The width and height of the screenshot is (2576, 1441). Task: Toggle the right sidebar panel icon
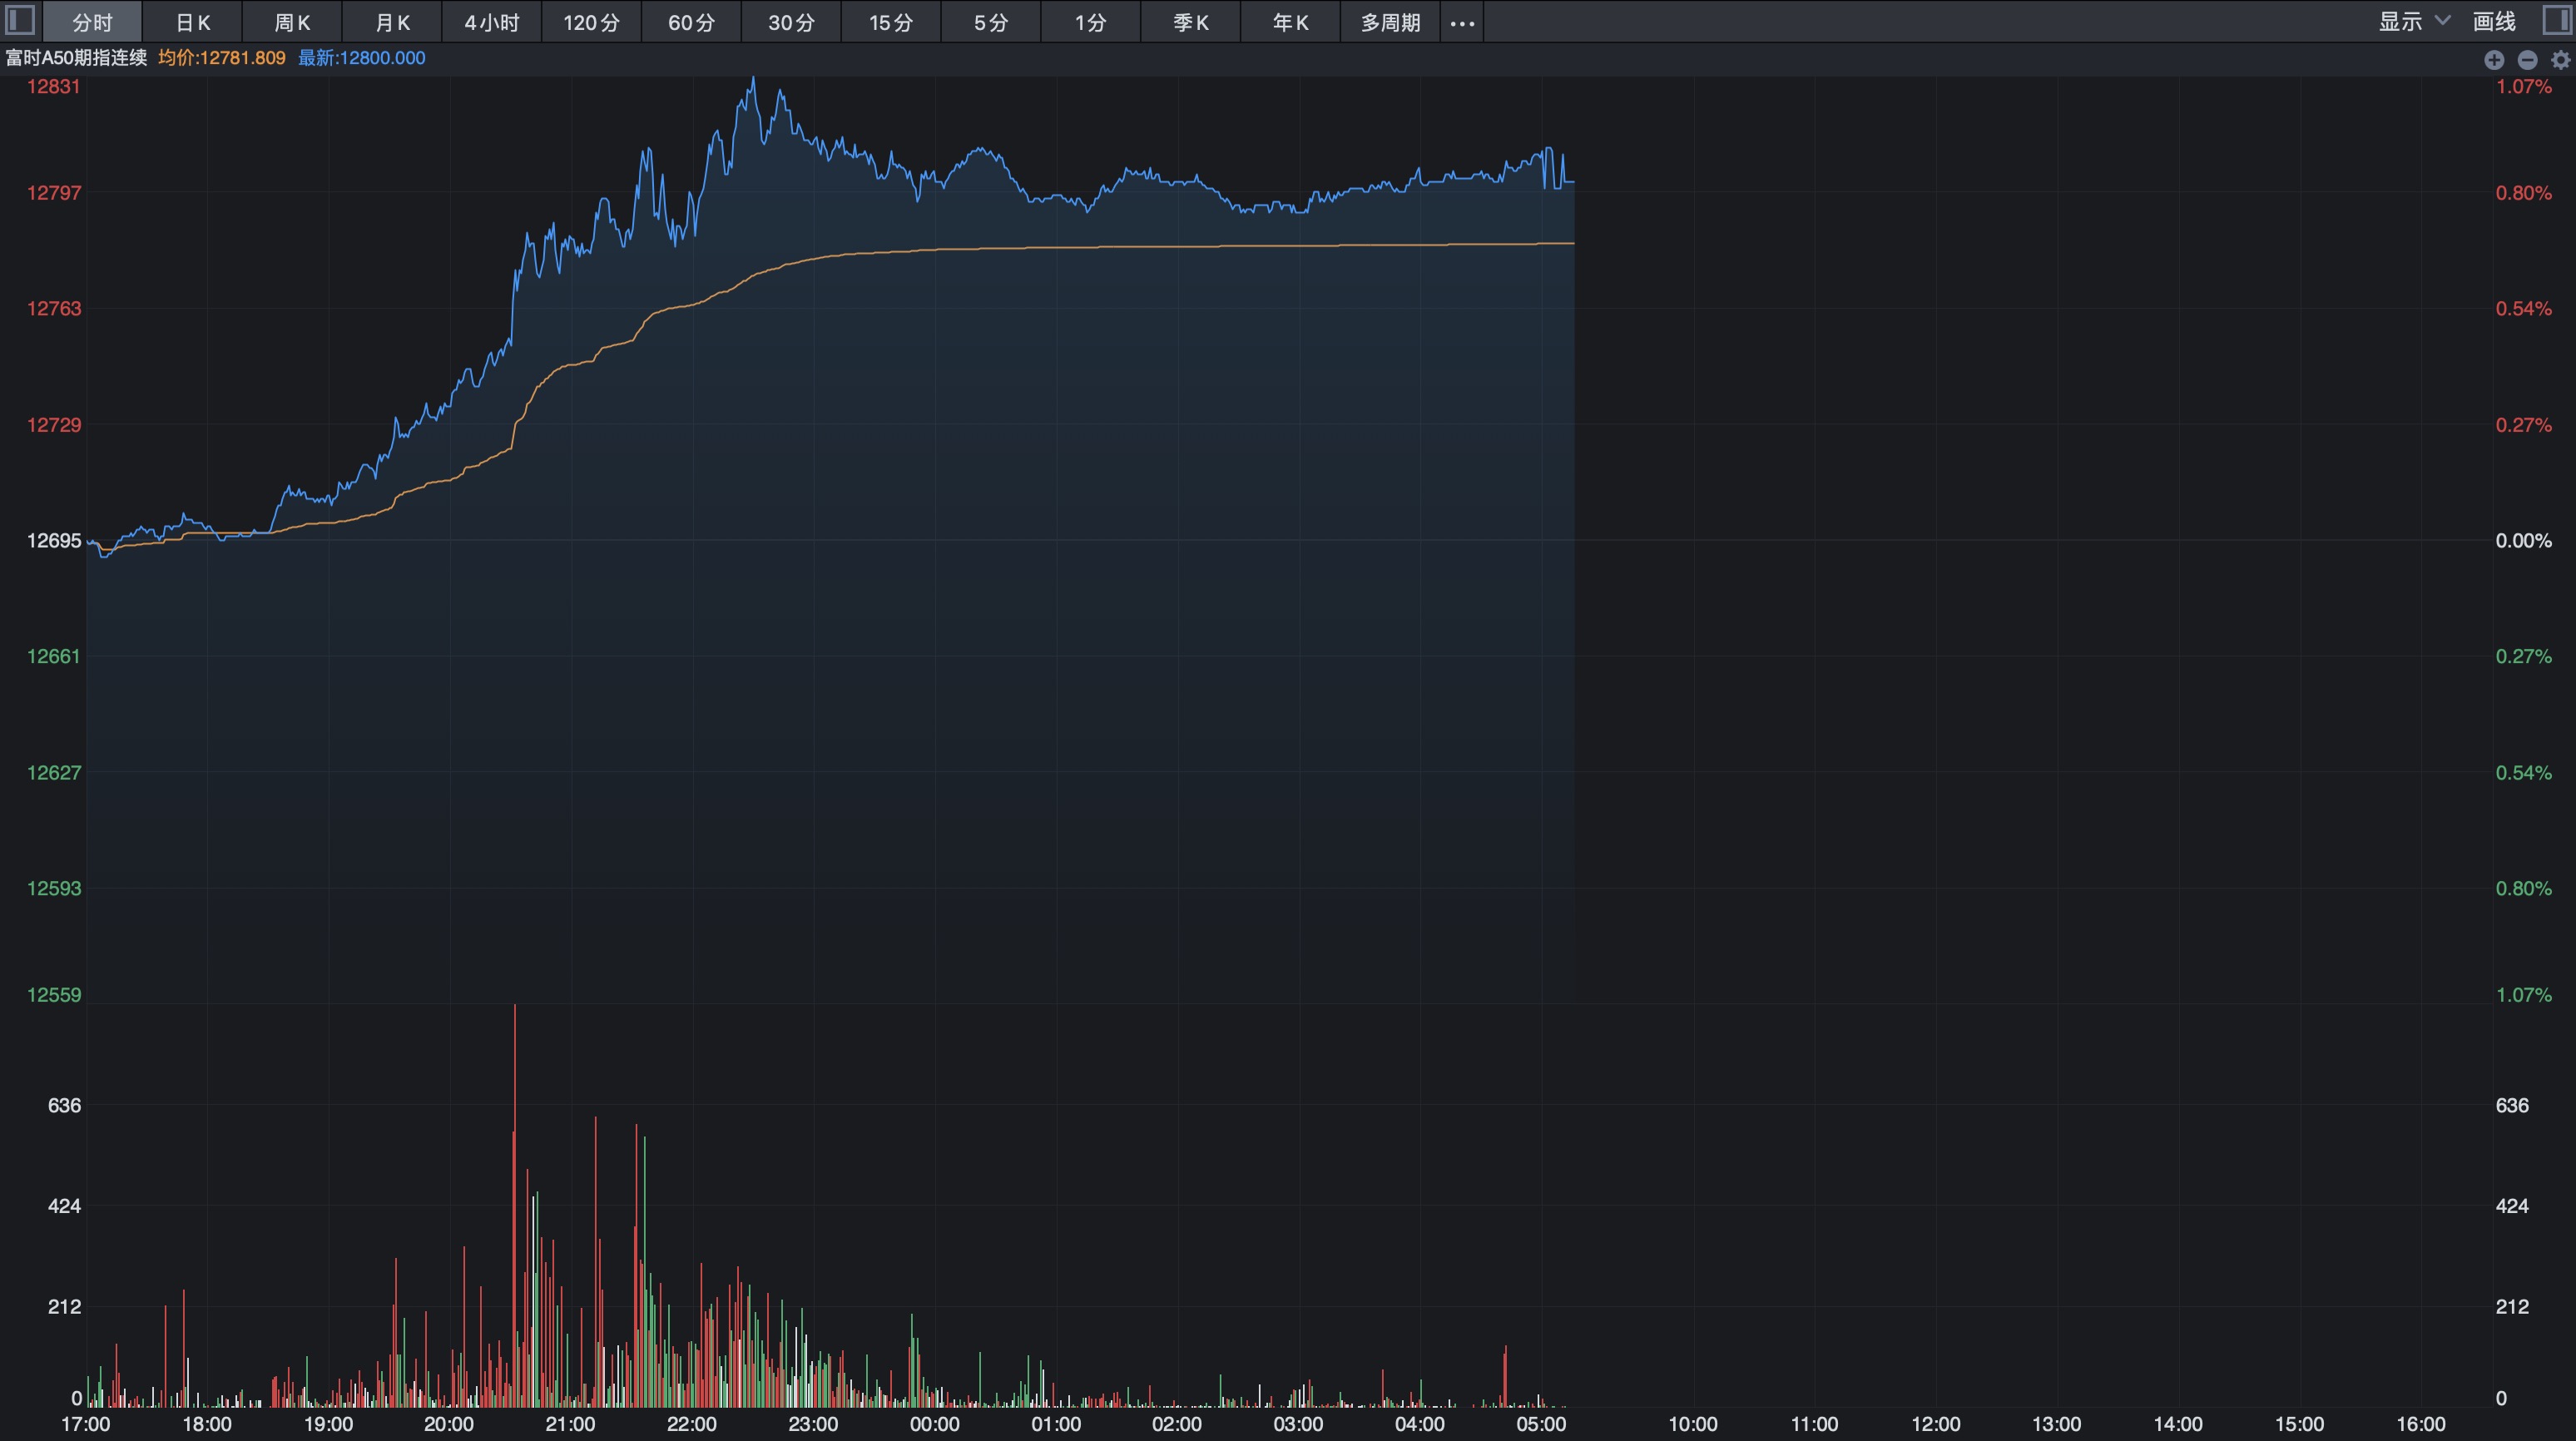2556,21
